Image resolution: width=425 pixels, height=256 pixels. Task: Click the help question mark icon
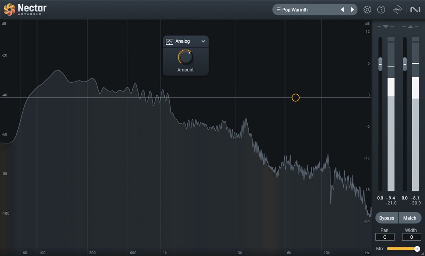[x=381, y=10]
